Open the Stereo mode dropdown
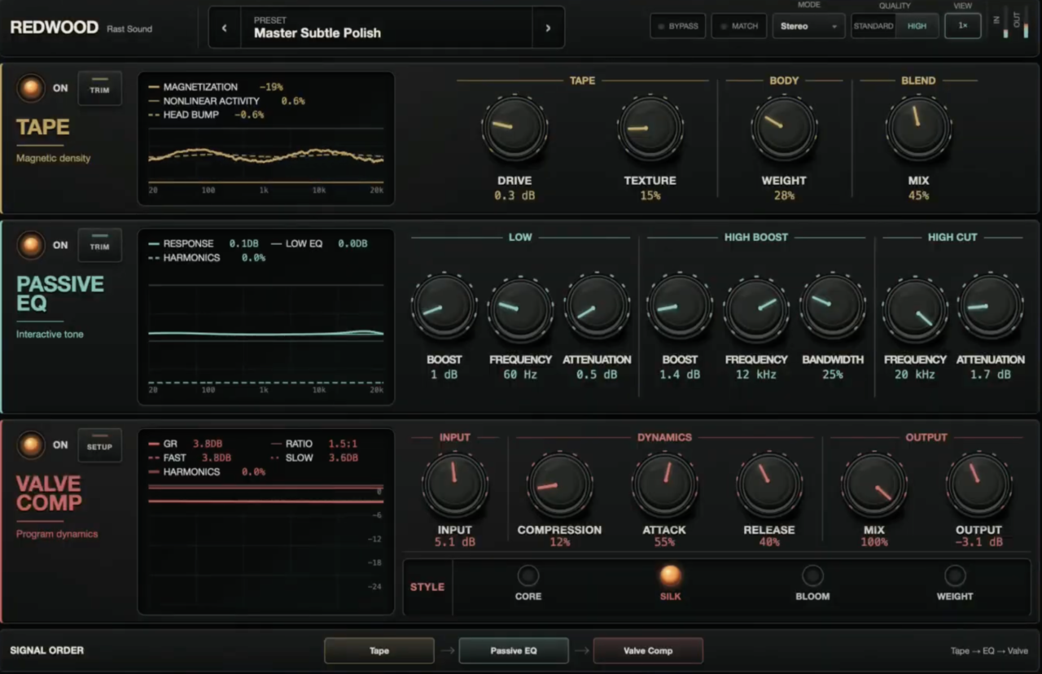1042x674 pixels. click(x=808, y=26)
